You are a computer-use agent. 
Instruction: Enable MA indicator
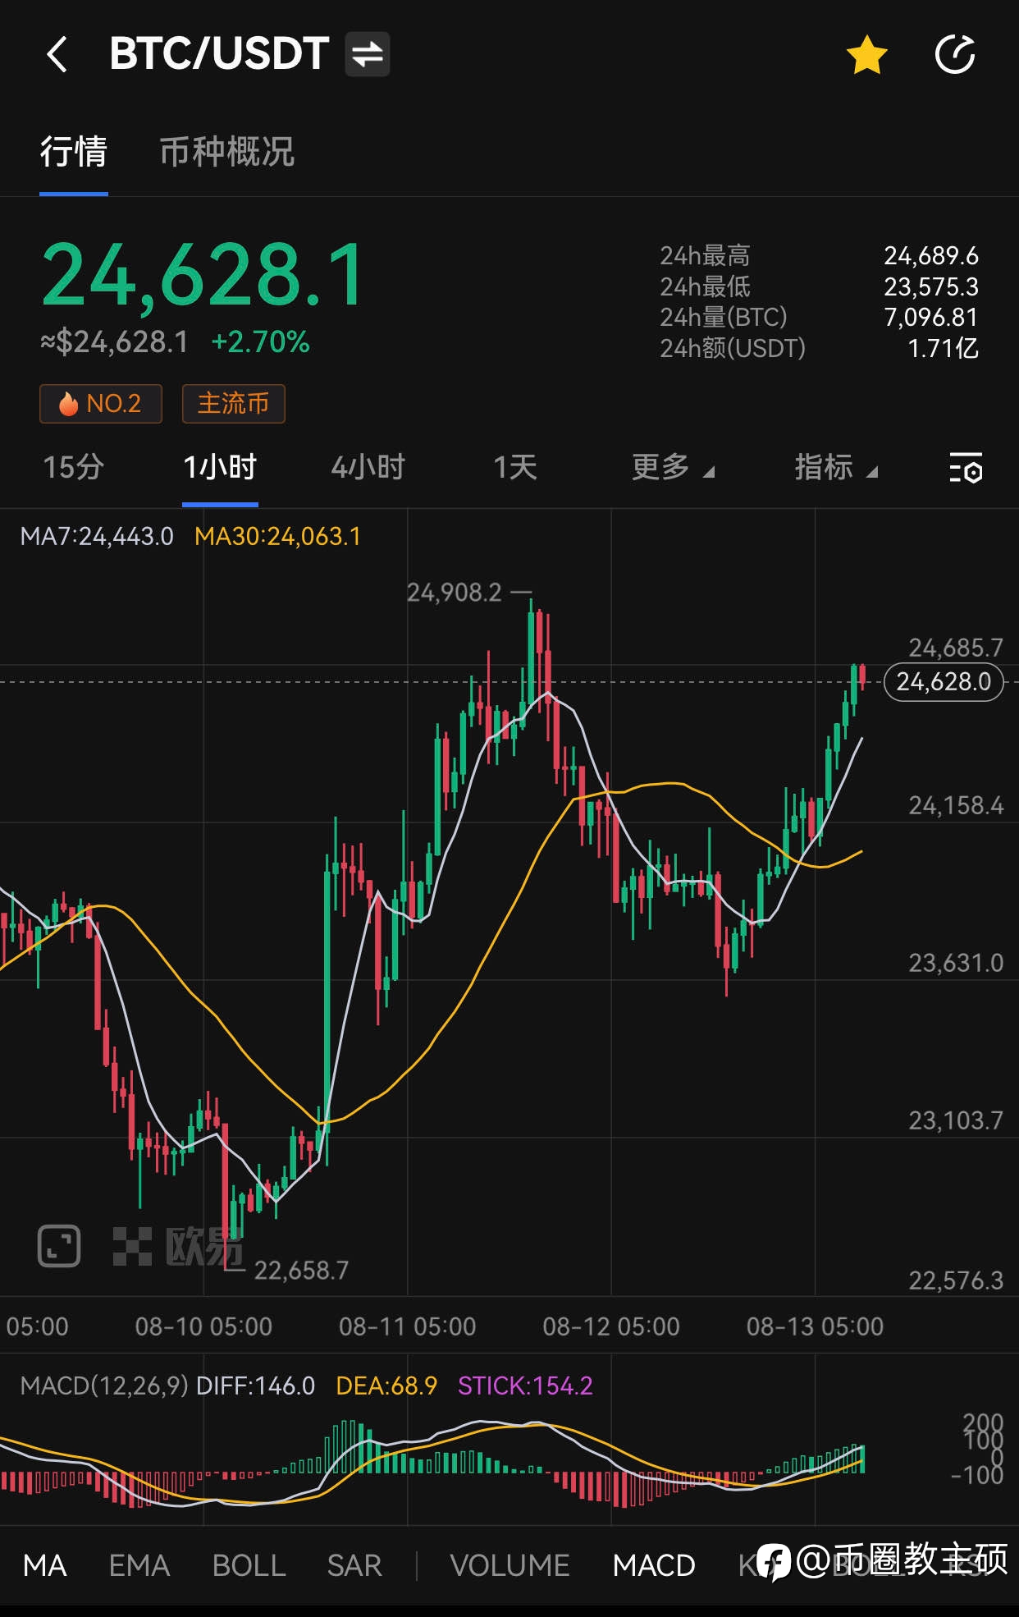[45, 1566]
